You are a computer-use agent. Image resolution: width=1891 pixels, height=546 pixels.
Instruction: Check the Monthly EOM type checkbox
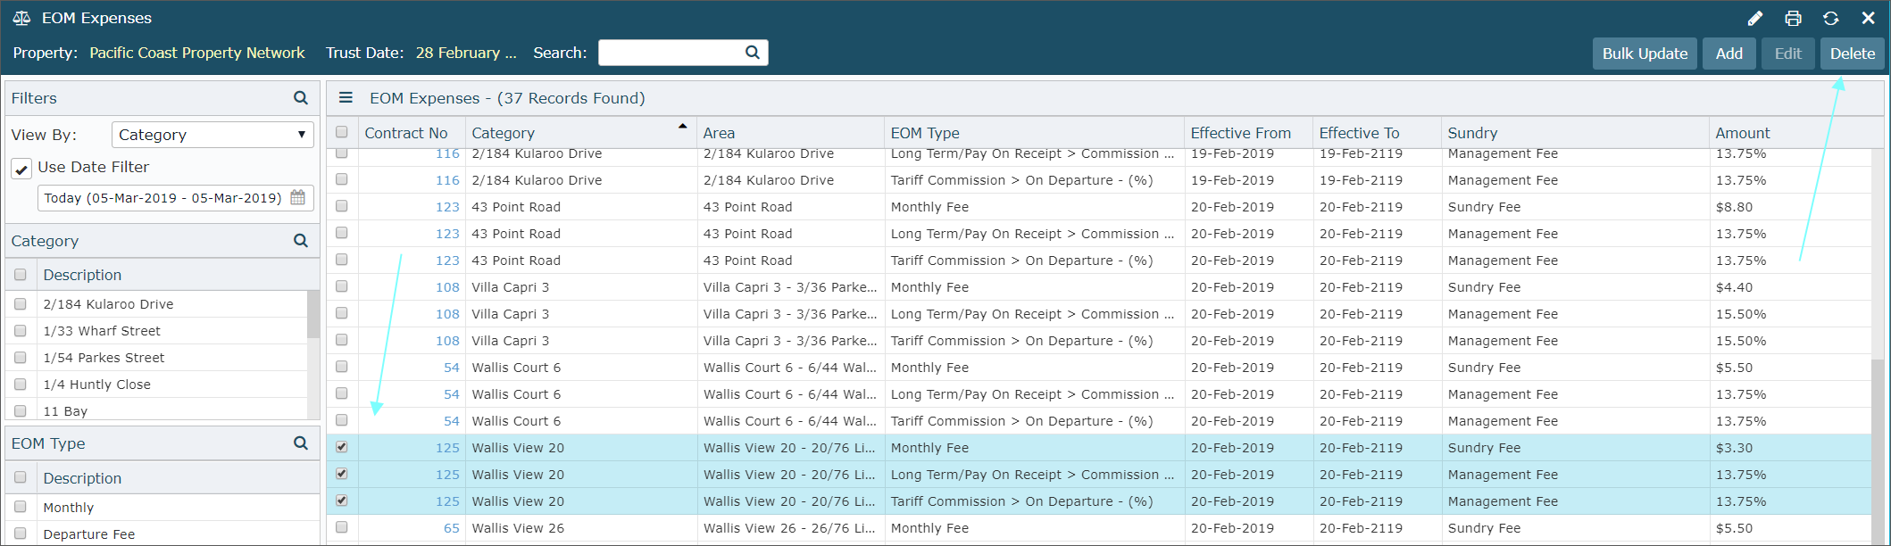[21, 507]
